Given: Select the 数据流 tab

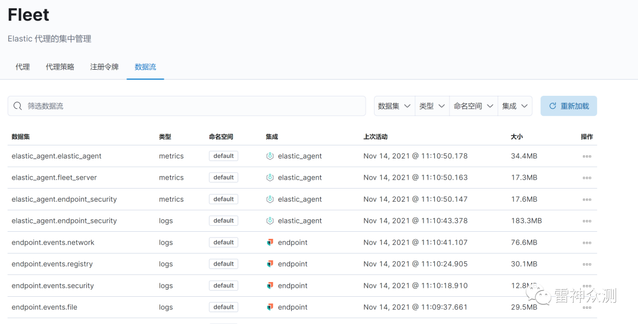Looking at the screenshot, I should (145, 67).
